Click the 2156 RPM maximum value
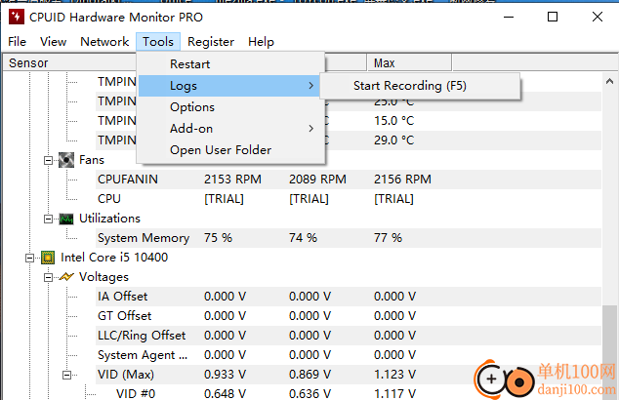 tap(402, 180)
